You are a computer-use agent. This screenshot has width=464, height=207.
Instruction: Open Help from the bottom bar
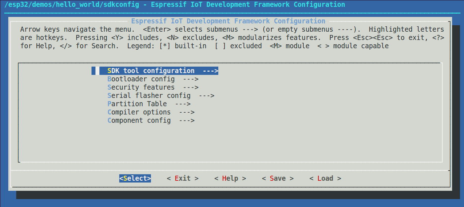(x=230, y=178)
